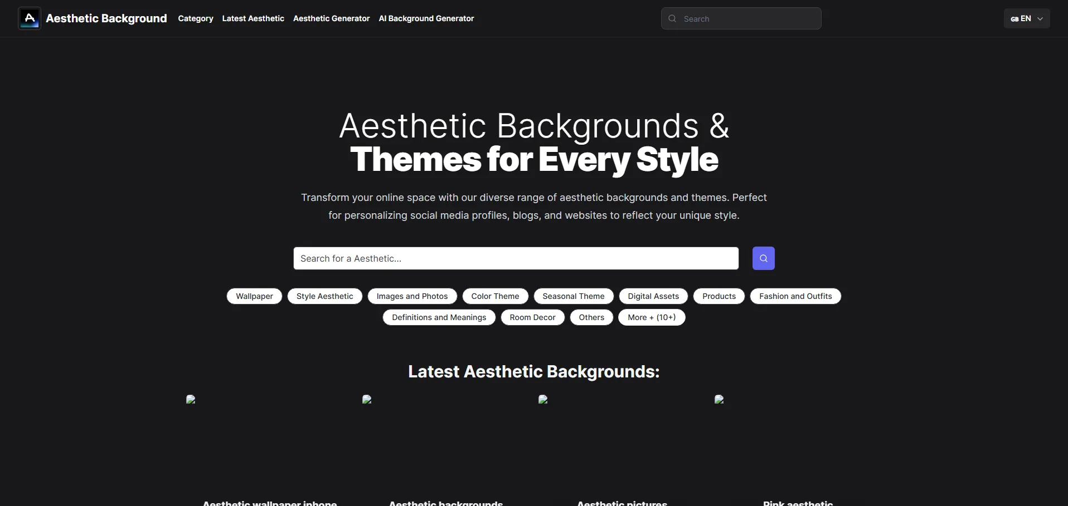Image resolution: width=1068 pixels, height=506 pixels.
Task: Focus the Search for a Aesthetic field
Action: [x=516, y=258]
